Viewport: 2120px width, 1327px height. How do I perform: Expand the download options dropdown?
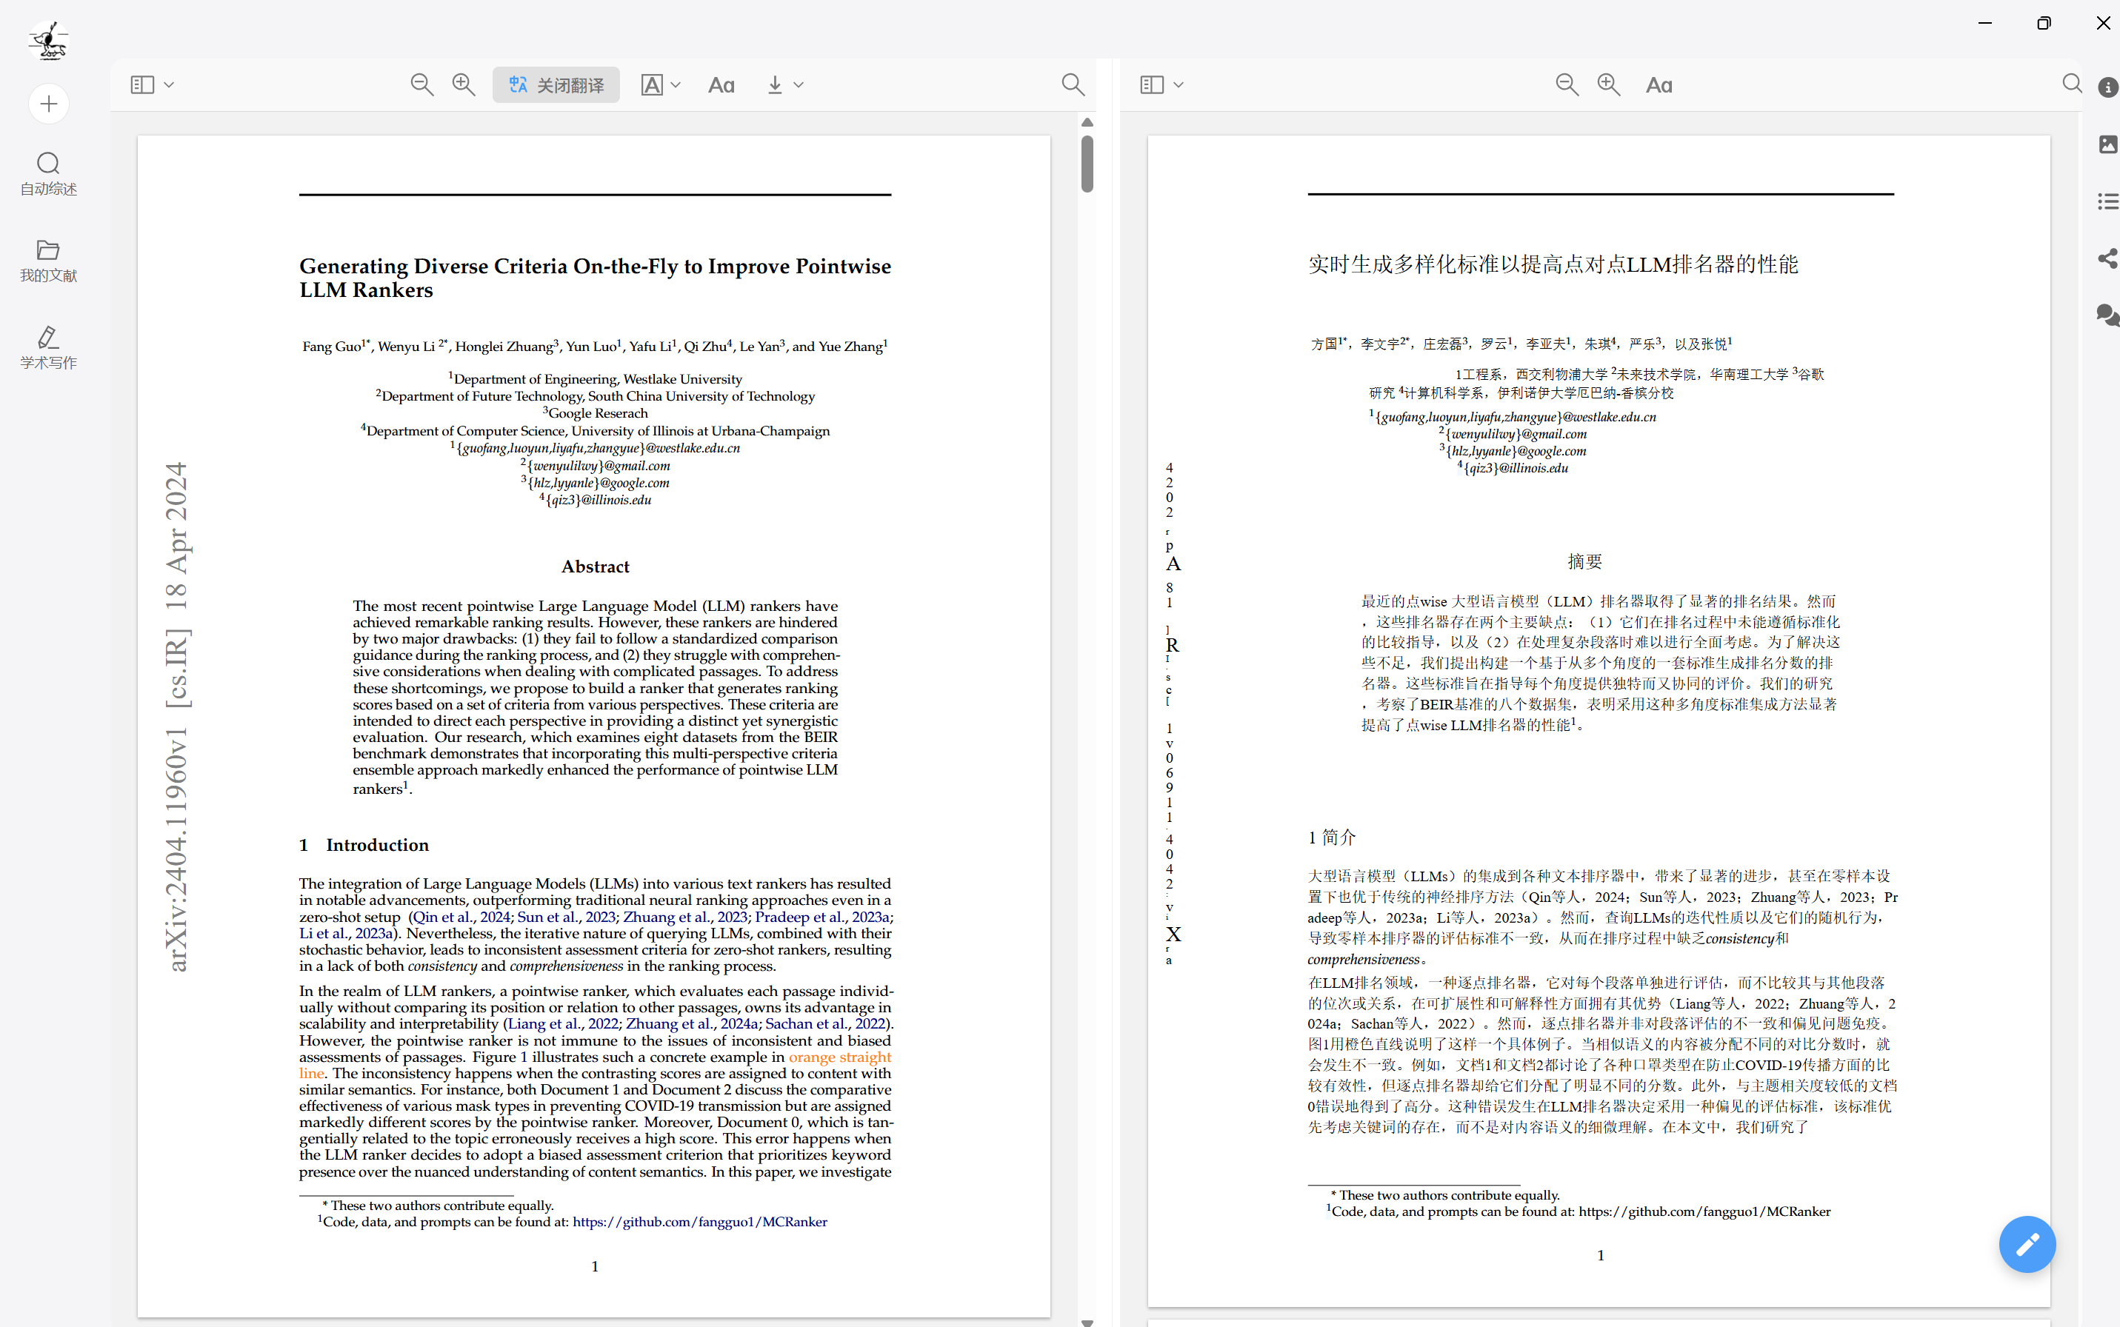point(798,85)
